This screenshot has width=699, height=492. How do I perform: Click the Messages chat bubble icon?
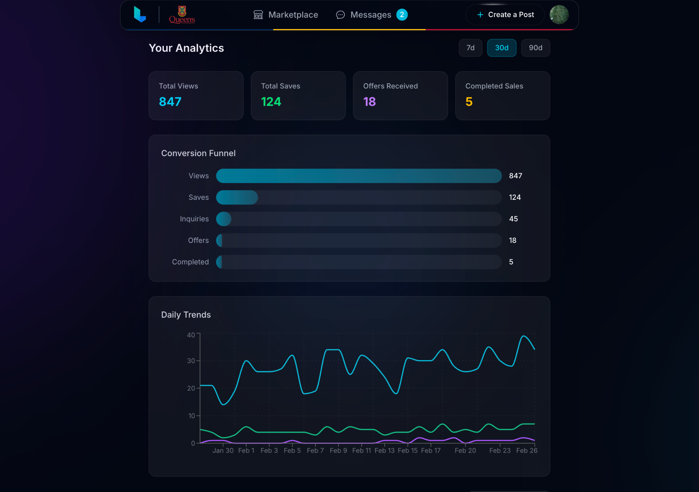point(340,15)
